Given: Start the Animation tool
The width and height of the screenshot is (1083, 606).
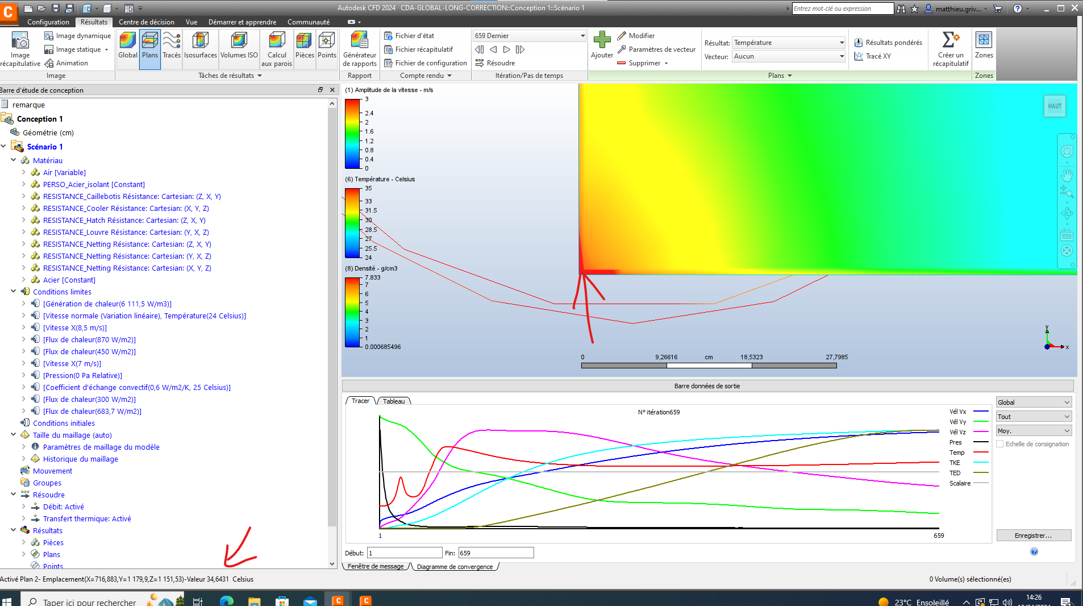Looking at the screenshot, I should click(x=66, y=63).
